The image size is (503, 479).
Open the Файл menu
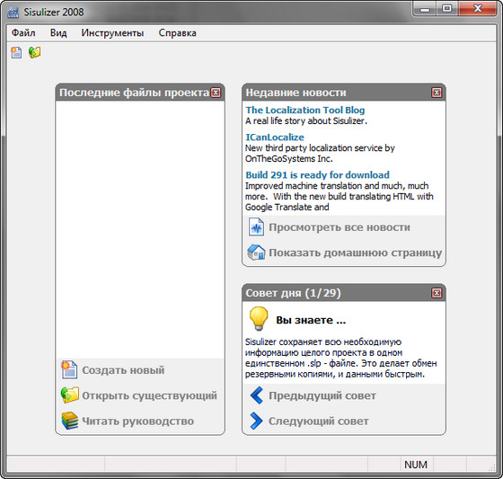pyautogui.click(x=23, y=32)
